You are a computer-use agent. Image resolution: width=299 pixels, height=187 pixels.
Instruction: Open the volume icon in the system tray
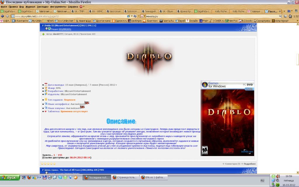pos(278,176)
